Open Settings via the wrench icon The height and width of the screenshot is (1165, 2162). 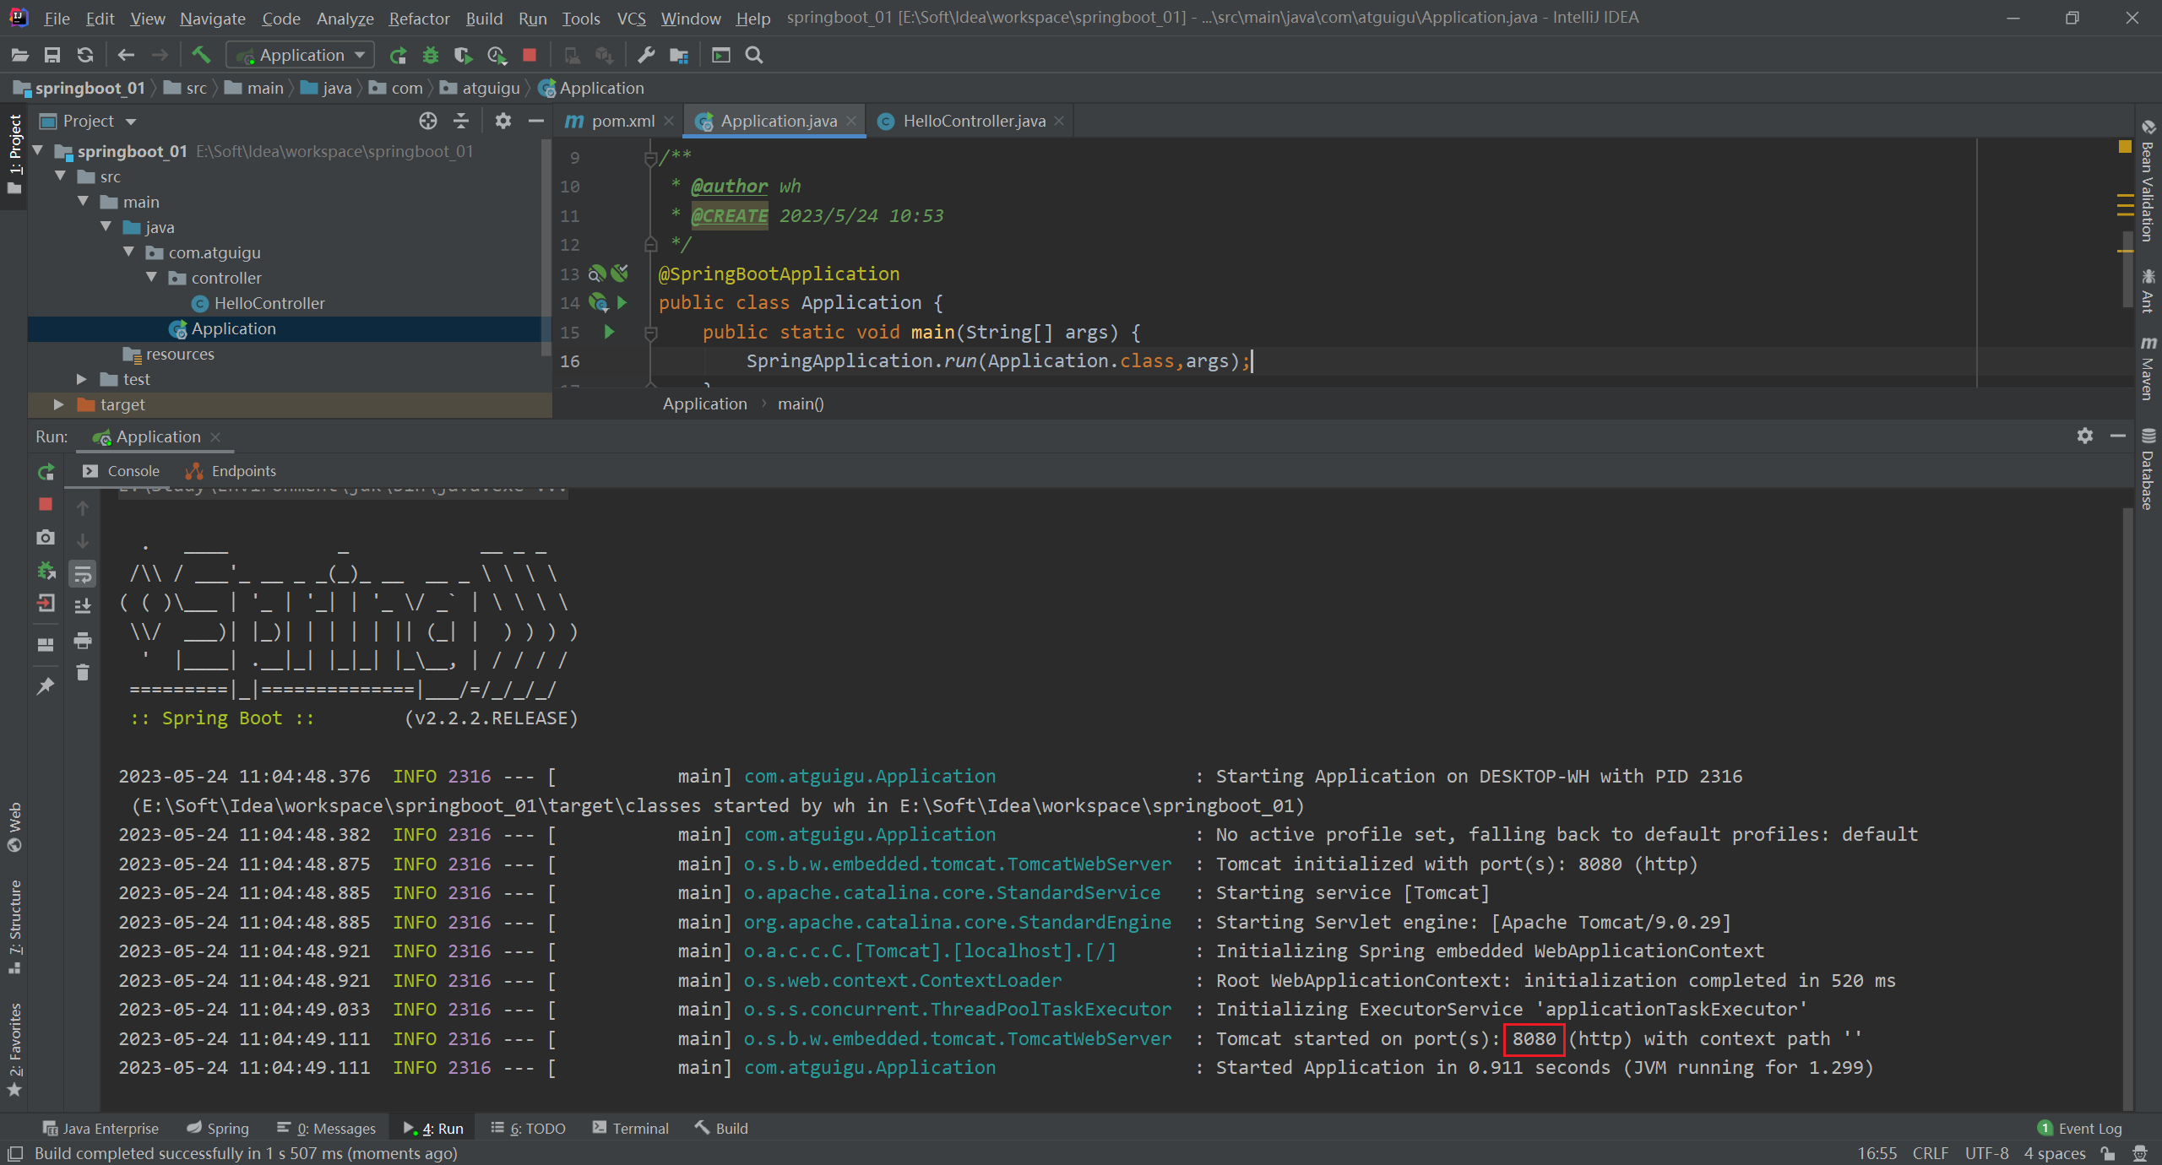pos(646,56)
